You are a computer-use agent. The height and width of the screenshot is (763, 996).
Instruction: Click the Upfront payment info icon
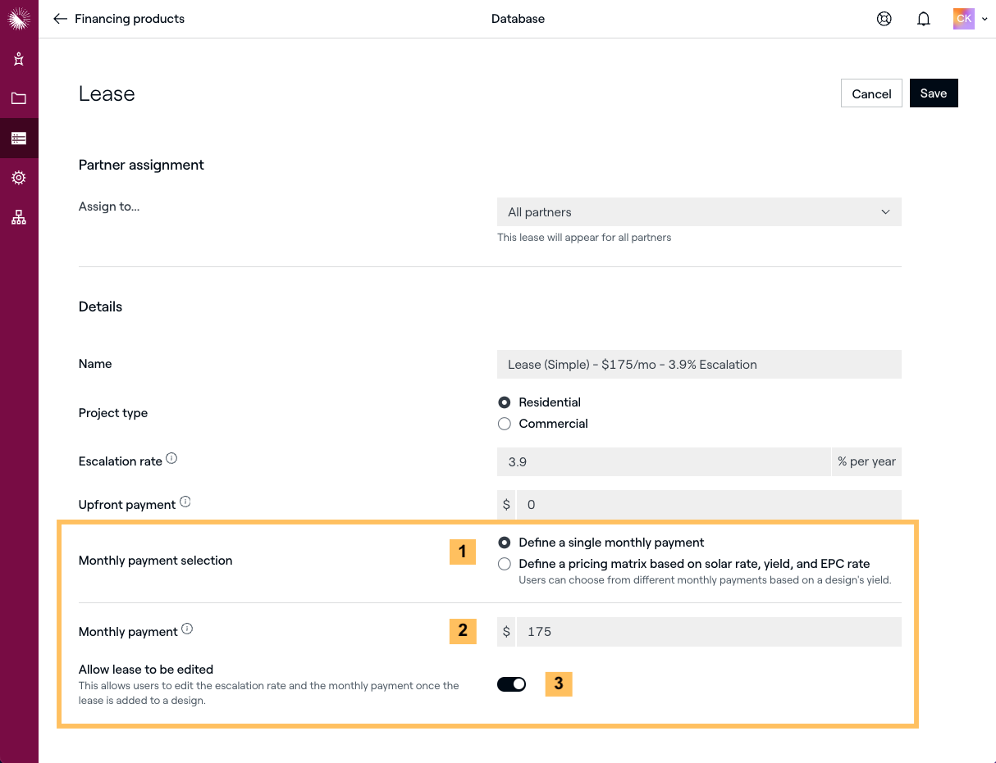click(185, 502)
